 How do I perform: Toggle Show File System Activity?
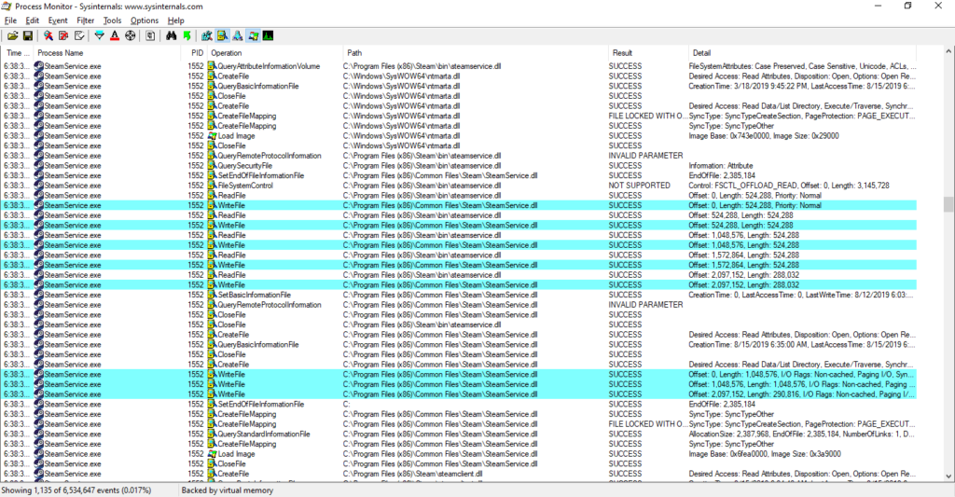[222, 36]
